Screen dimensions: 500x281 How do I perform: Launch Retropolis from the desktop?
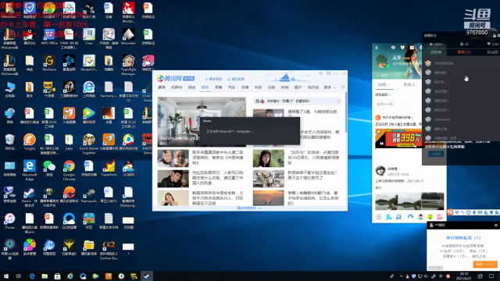(x=88, y=194)
